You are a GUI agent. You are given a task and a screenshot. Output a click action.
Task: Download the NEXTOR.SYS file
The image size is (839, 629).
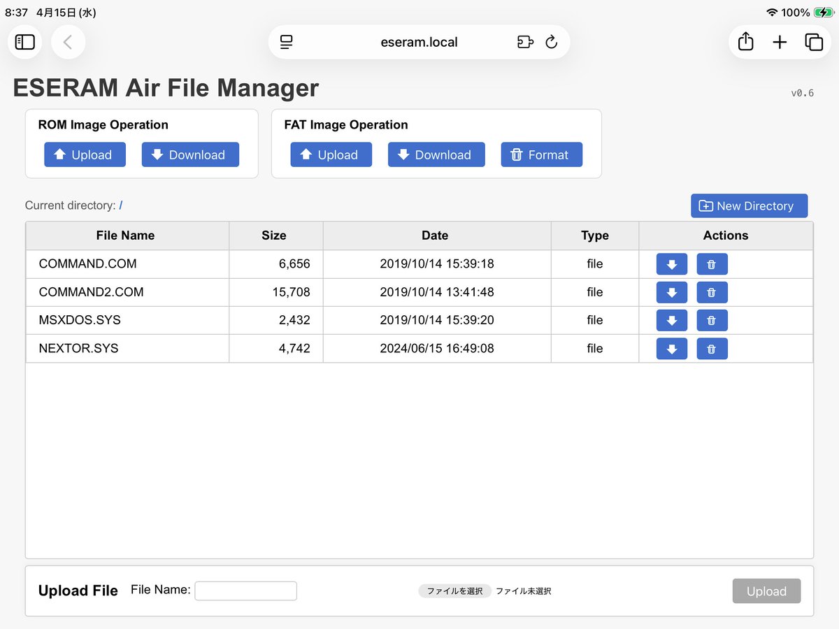pos(671,348)
